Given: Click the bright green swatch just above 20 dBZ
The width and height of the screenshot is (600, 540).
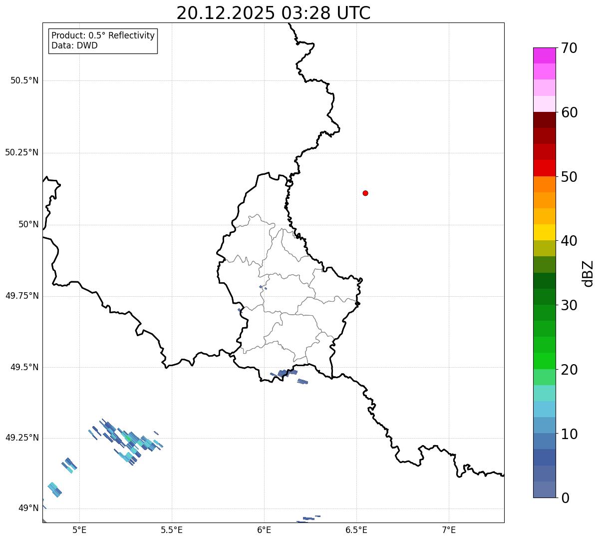Looking at the screenshot, I should pos(544,361).
